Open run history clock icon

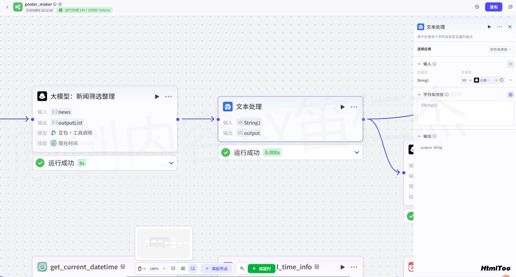(477, 7)
